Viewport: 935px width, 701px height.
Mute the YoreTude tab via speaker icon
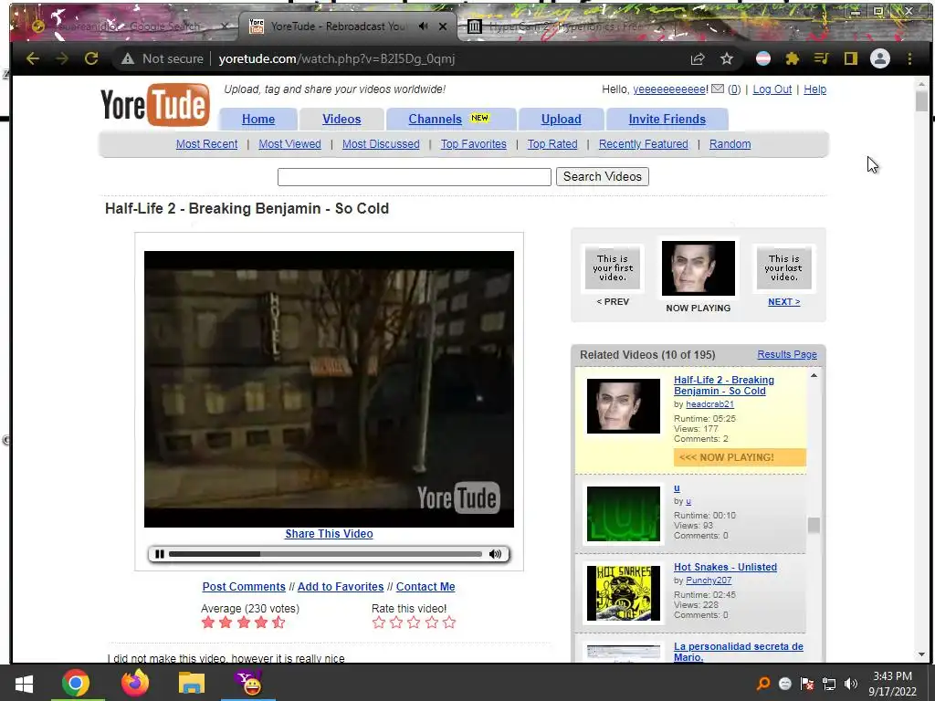(x=424, y=26)
